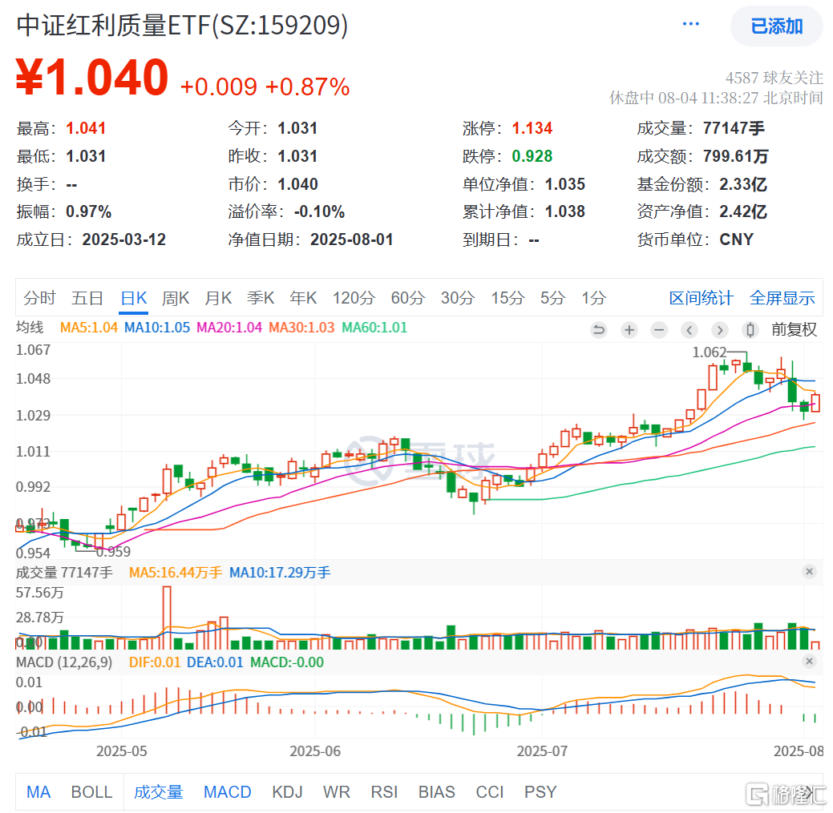
Task: Click the MA60:1.01 moving average label
Action: pos(374,328)
